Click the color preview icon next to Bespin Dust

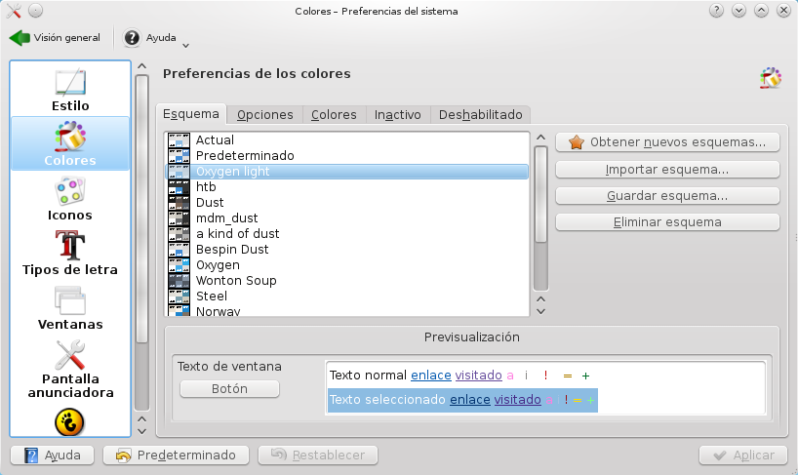pyautogui.click(x=180, y=250)
